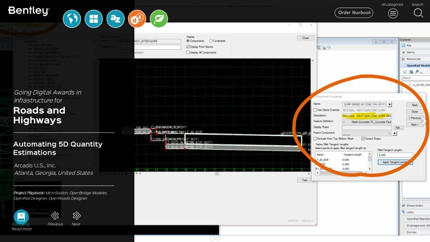Open the Resources section in Explorer
This screenshot has height=242, width=430.
click(x=416, y=59)
